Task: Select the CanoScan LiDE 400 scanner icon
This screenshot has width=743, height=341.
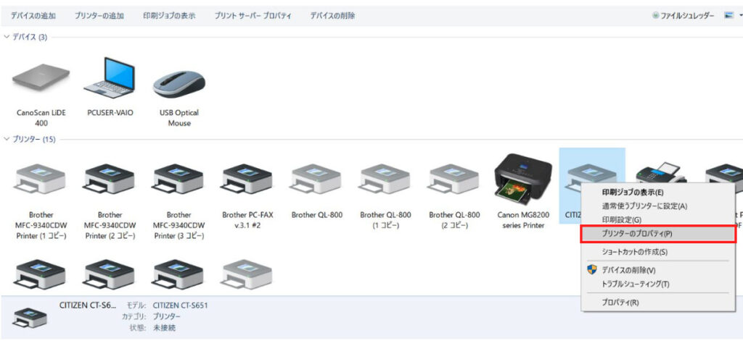Action: point(41,79)
